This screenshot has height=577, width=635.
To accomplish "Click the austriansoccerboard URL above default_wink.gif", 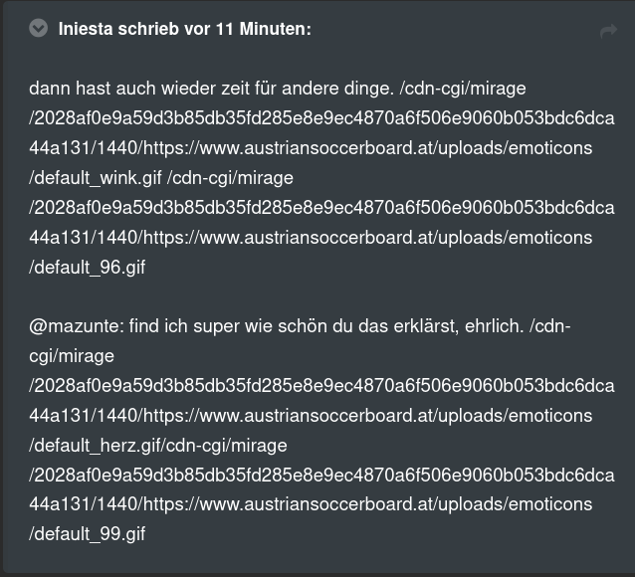I will click(x=367, y=148).
